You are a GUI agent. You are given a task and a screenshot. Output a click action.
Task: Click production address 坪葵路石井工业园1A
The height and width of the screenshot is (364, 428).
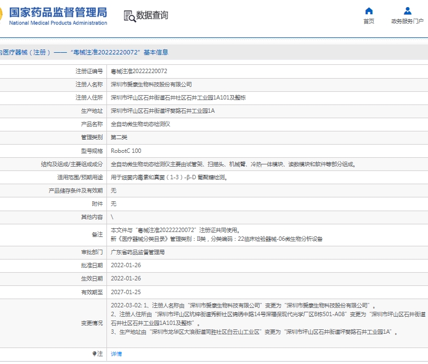[x=162, y=111]
